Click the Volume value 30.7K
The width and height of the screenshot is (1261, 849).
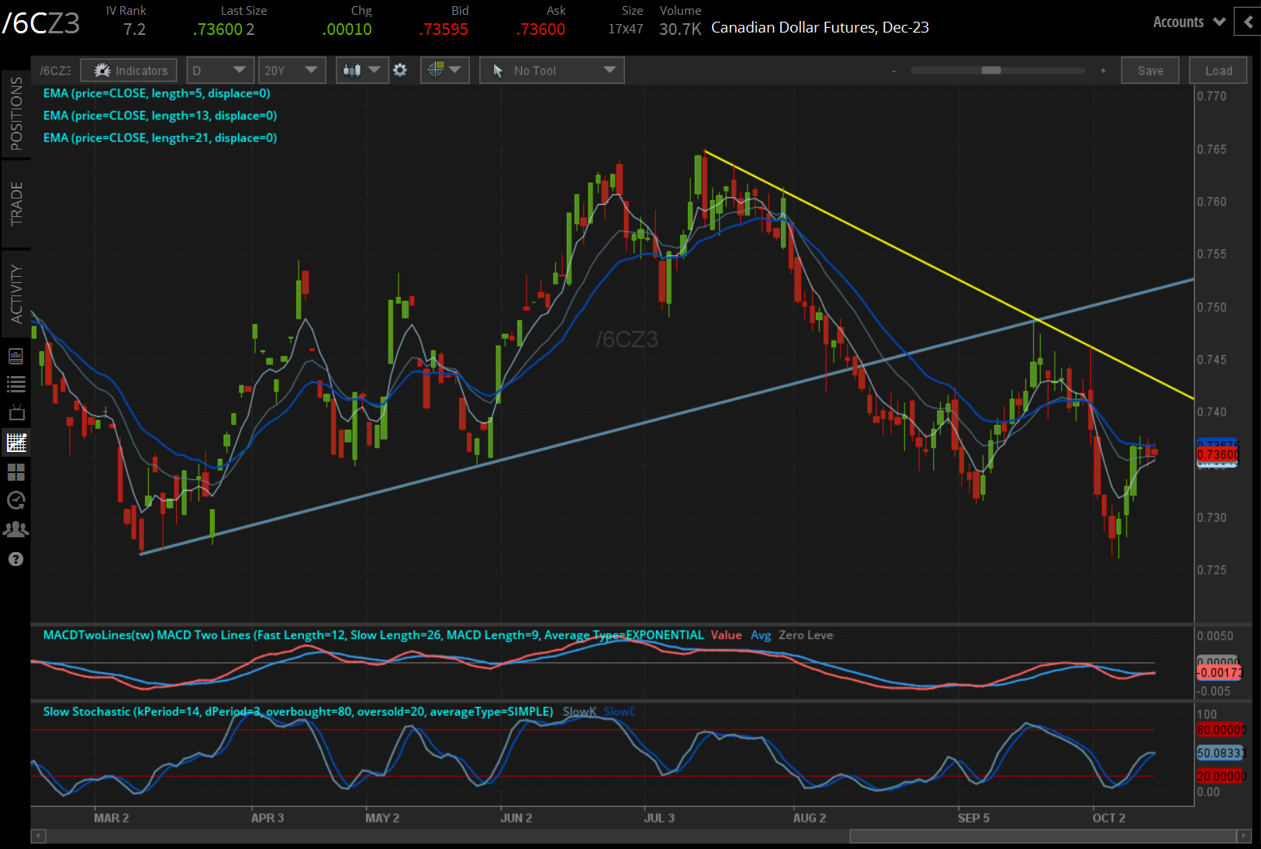pyautogui.click(x=680, y=29)
